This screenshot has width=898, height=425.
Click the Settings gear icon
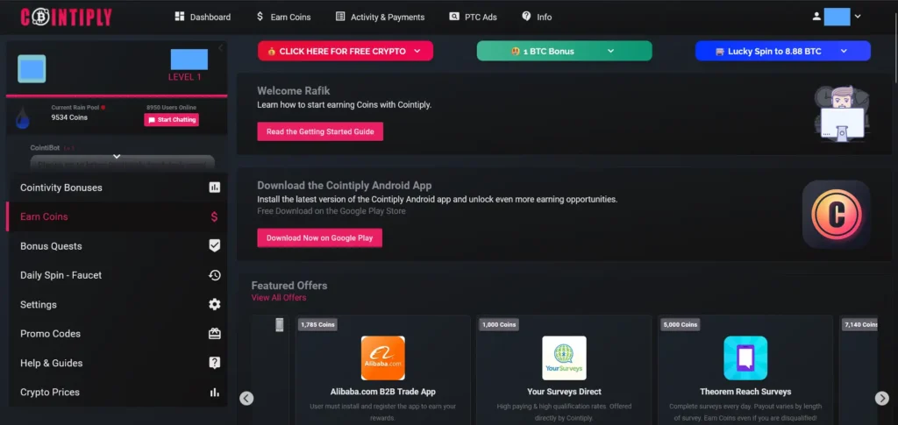tap(215, 304)
